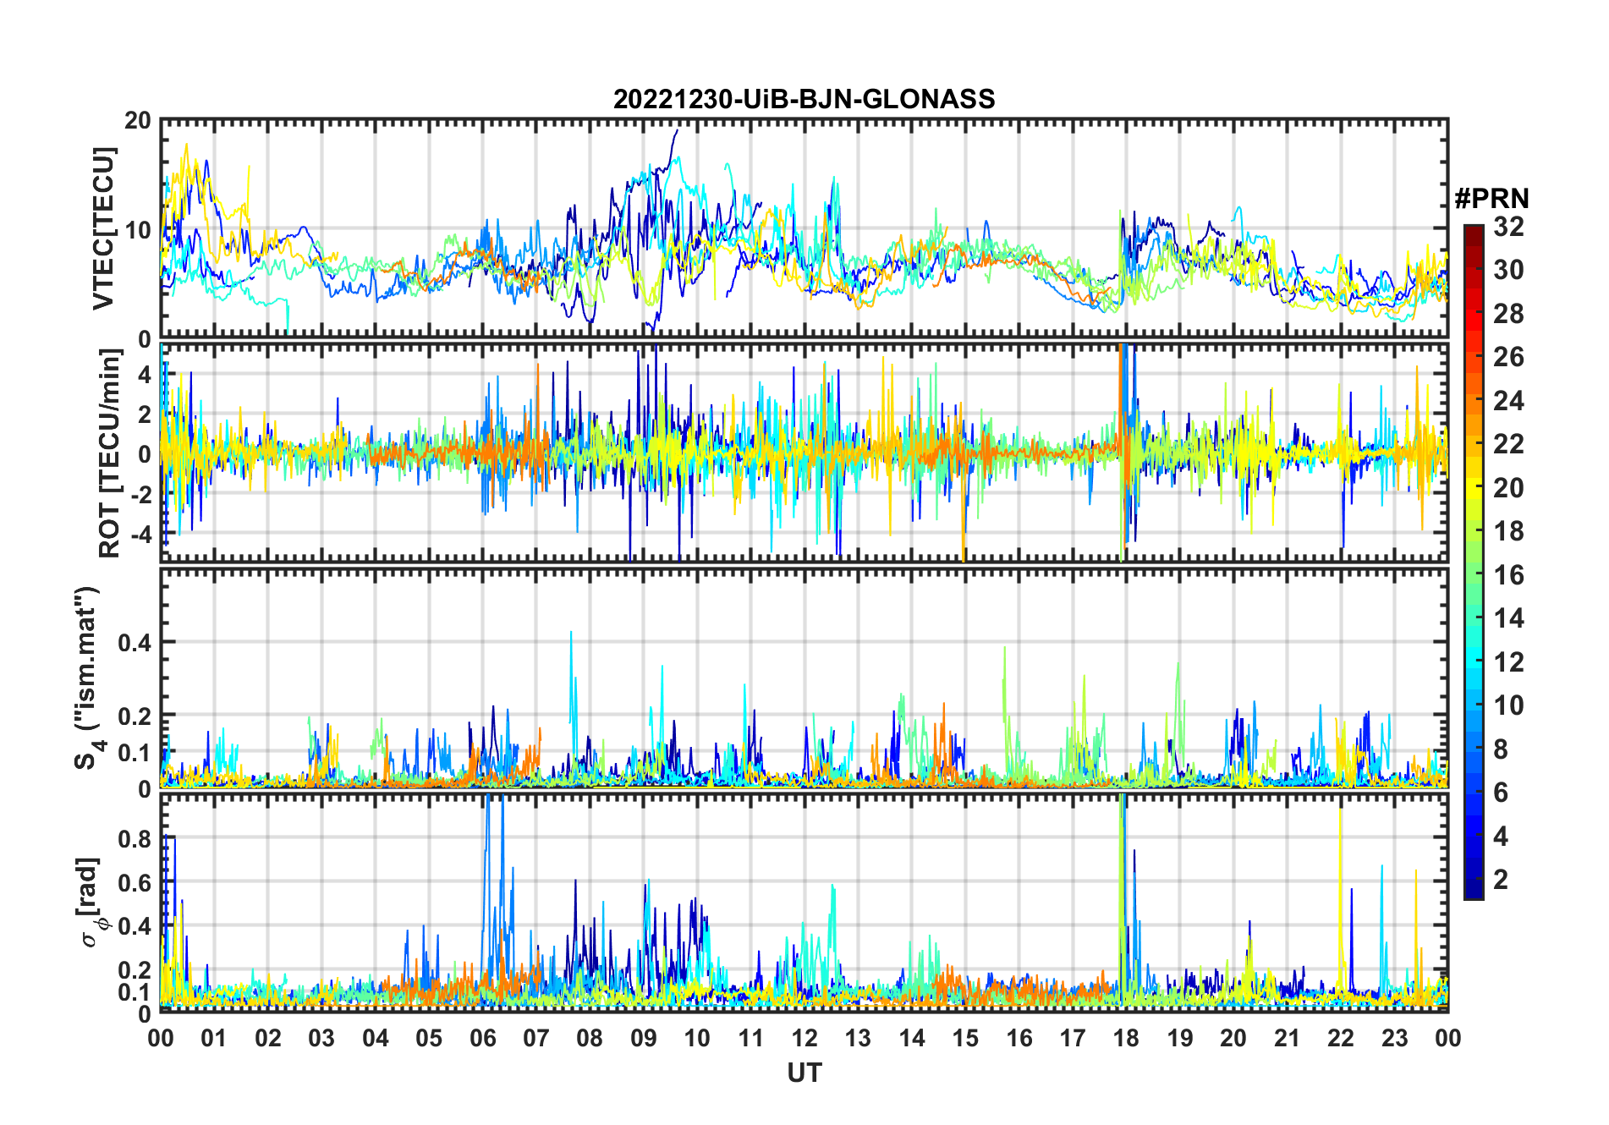Click the 23 hour tick on the UT axis
The image size is (1609, 1125).
tap(1395, 1038)
